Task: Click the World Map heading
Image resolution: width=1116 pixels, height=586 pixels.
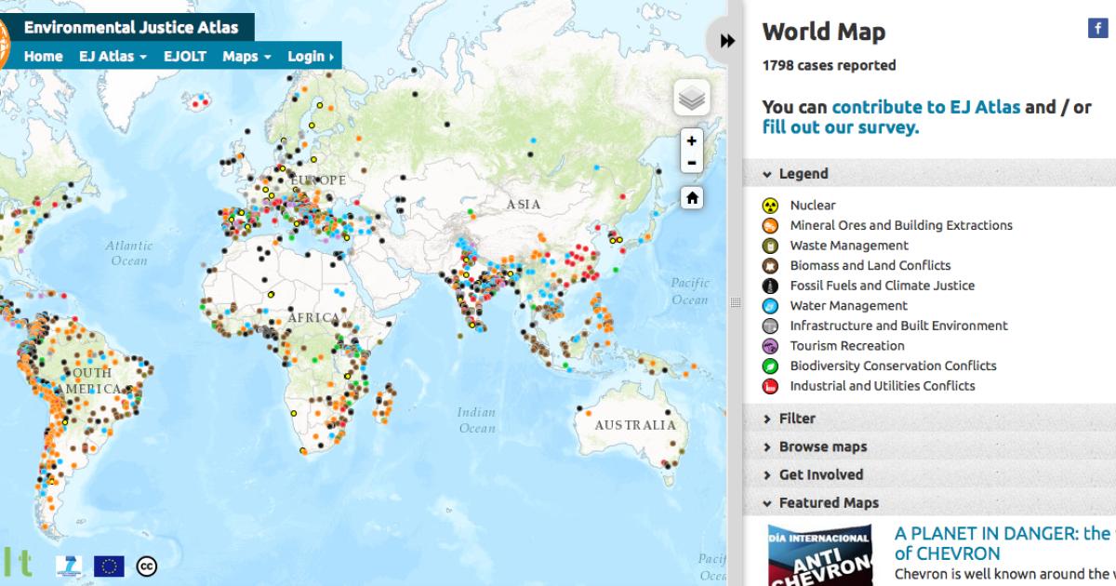Action: point(824,32)
